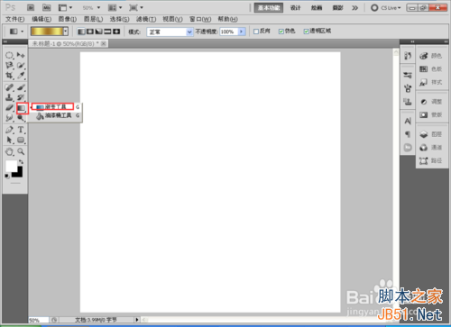This screenshot has width=451, height=327.
Task: Select the Clone Stamp tool
Action: tap(9, 97)
